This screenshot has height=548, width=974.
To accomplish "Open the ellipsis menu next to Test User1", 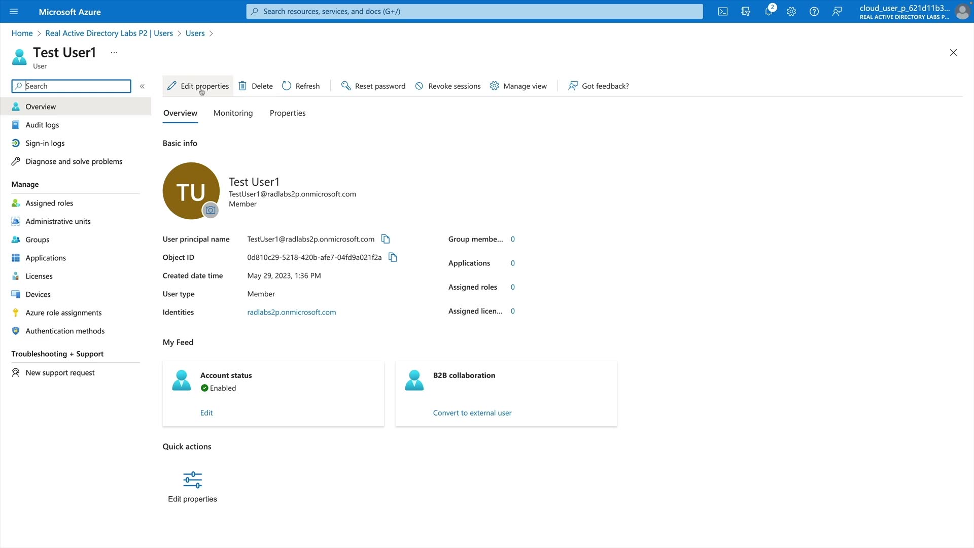I will pyautogui.click(x=114, y=52).
